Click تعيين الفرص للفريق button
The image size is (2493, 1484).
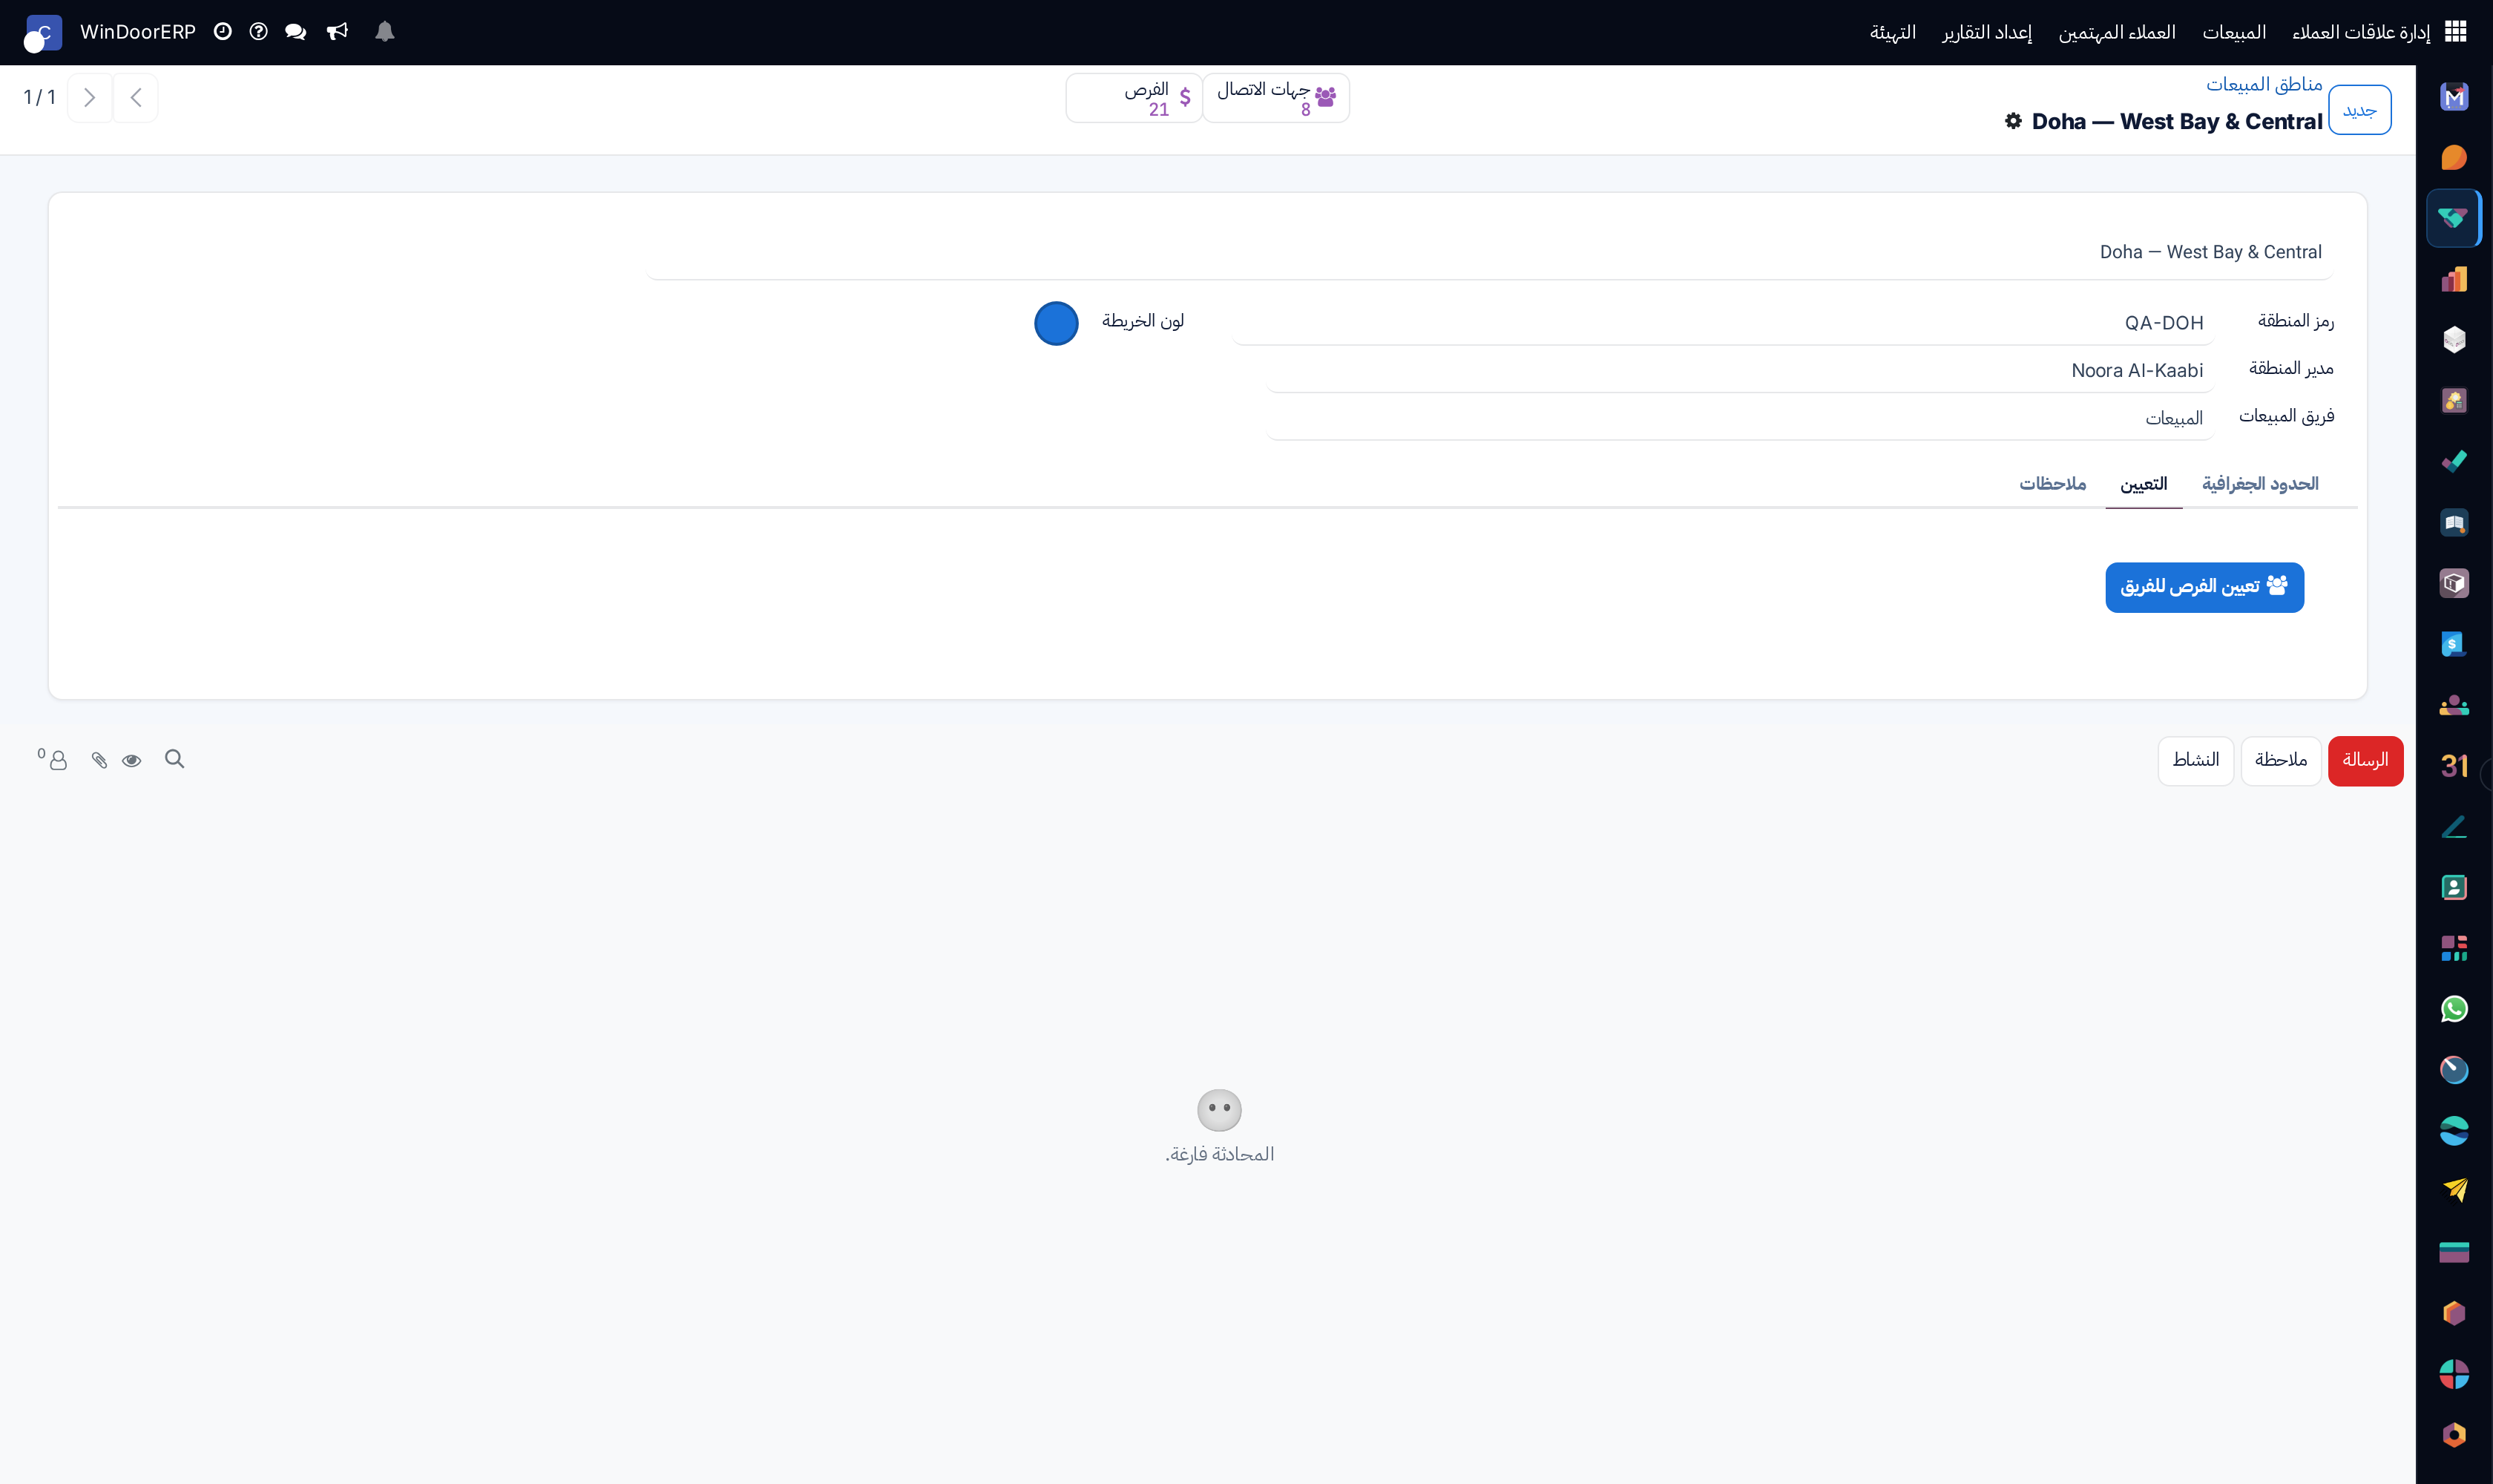point(2204,587)
